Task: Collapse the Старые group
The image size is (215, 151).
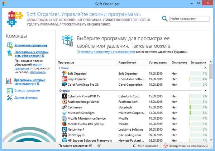Action: pos(205,91)
